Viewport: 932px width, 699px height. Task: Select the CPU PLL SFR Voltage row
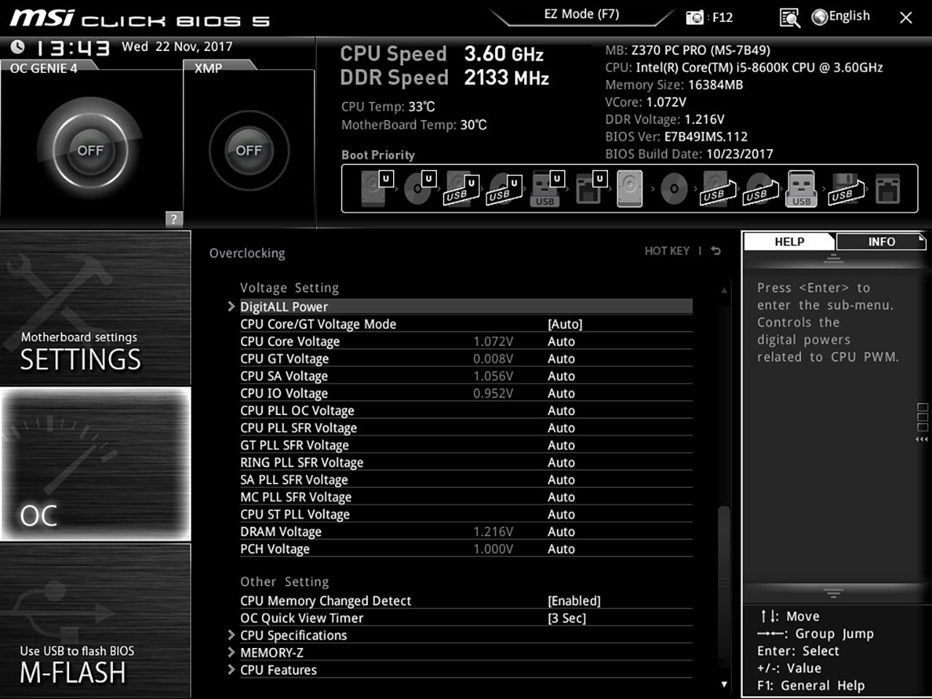(466, 428)
